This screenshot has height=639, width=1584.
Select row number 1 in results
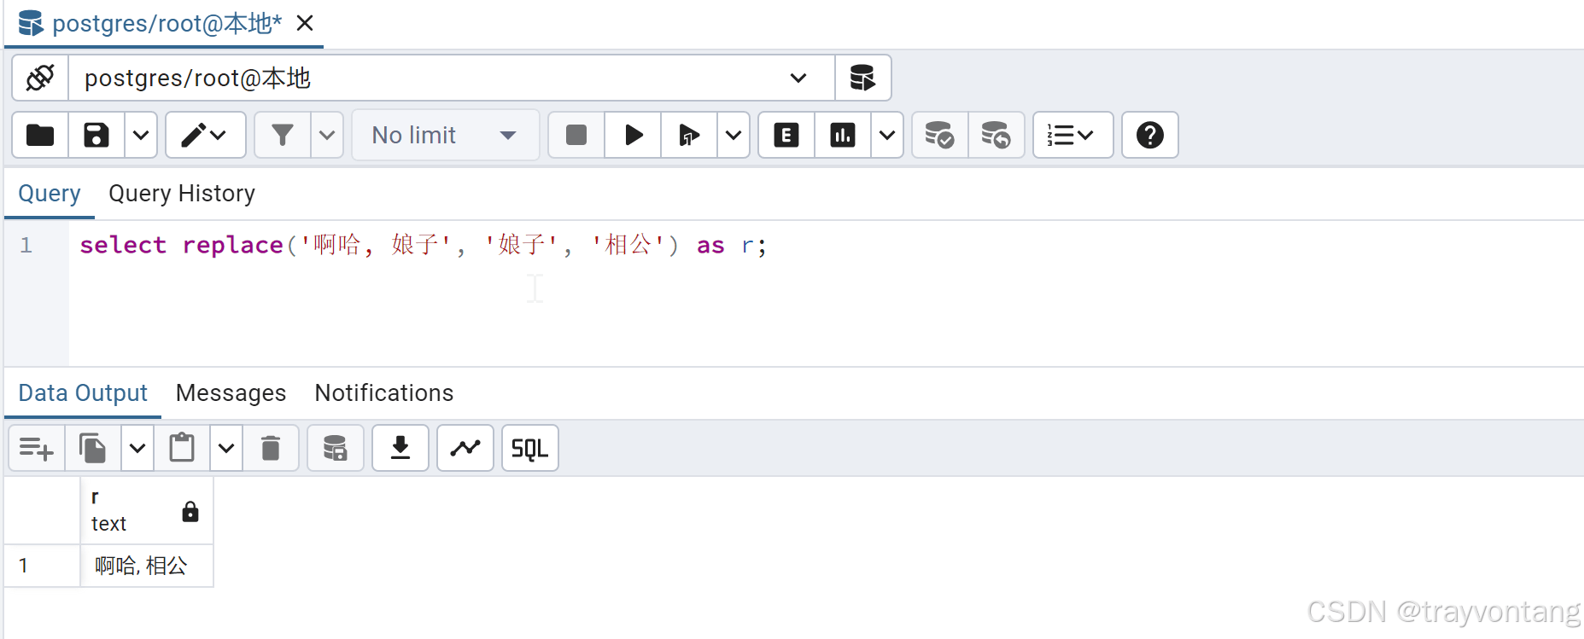[x=42, y=566]
